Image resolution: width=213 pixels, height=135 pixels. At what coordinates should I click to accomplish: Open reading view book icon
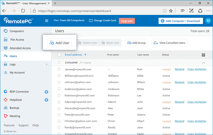click(164, 11)
